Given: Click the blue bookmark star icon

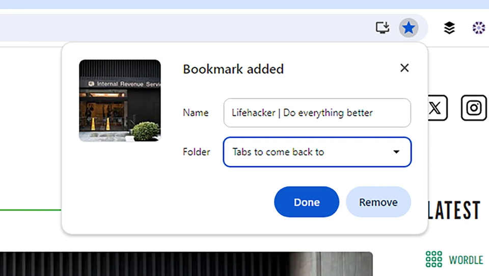Looking at the screenshot, I should coord(409,28).
